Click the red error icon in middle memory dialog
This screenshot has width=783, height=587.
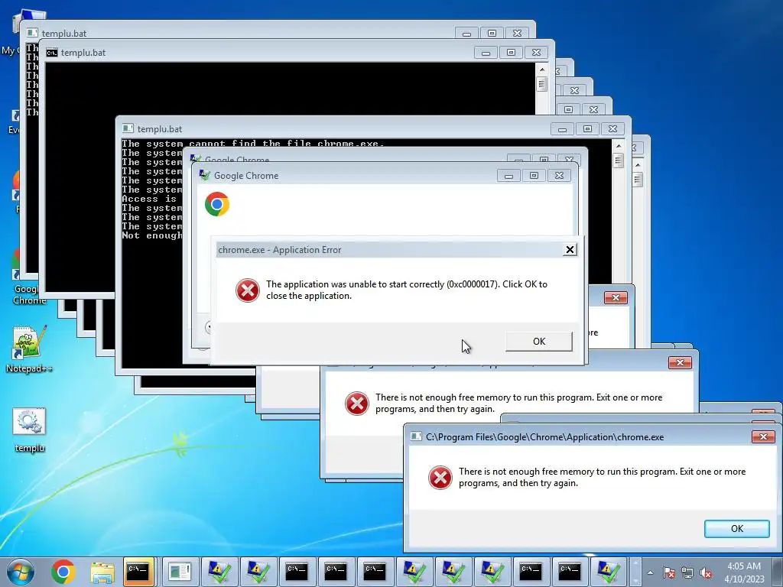tap(356, 404)
